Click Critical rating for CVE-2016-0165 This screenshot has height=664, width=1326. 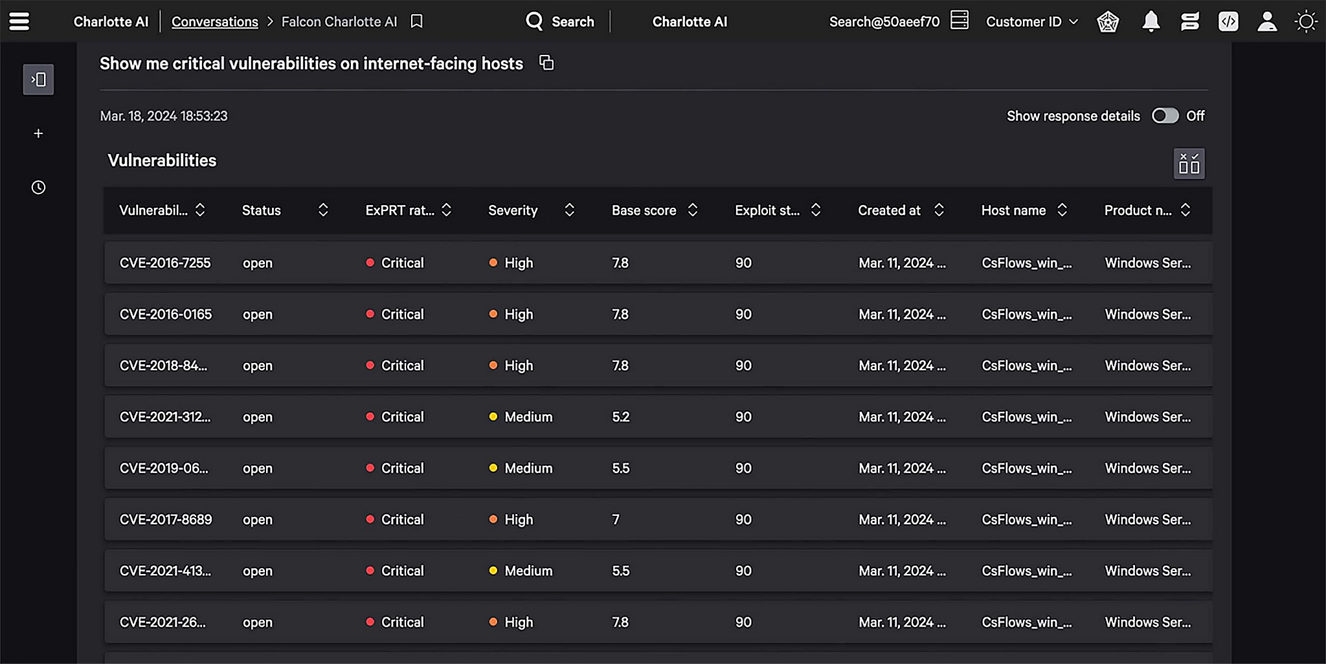[395, 314]
